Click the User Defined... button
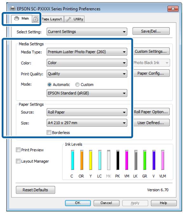The height and width of the screenshot is (213, 183). [x=152, y=123]
